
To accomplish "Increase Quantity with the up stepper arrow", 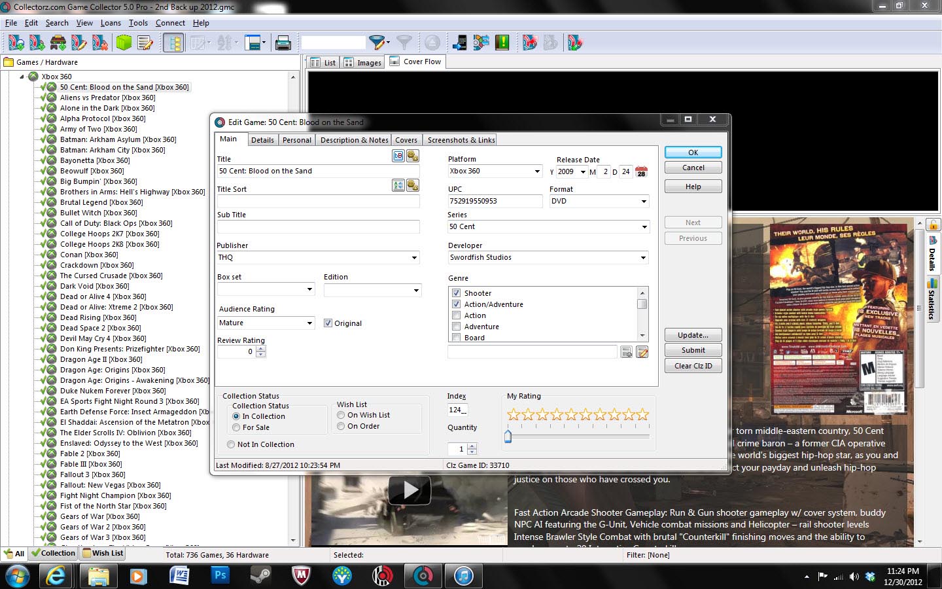I will (472, 446).
